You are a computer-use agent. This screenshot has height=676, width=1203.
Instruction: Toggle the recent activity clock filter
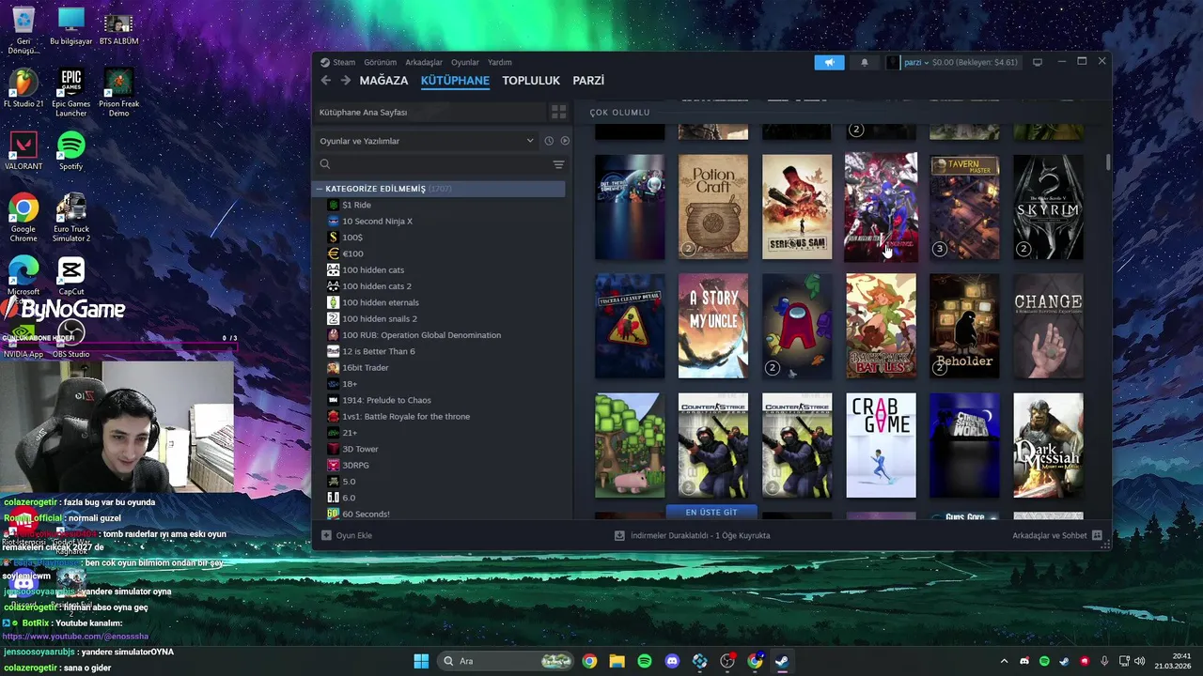(x=549, y=141)
